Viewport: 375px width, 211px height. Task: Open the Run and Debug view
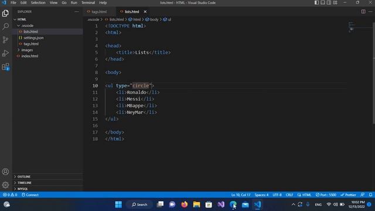click(x=5, y=53)
